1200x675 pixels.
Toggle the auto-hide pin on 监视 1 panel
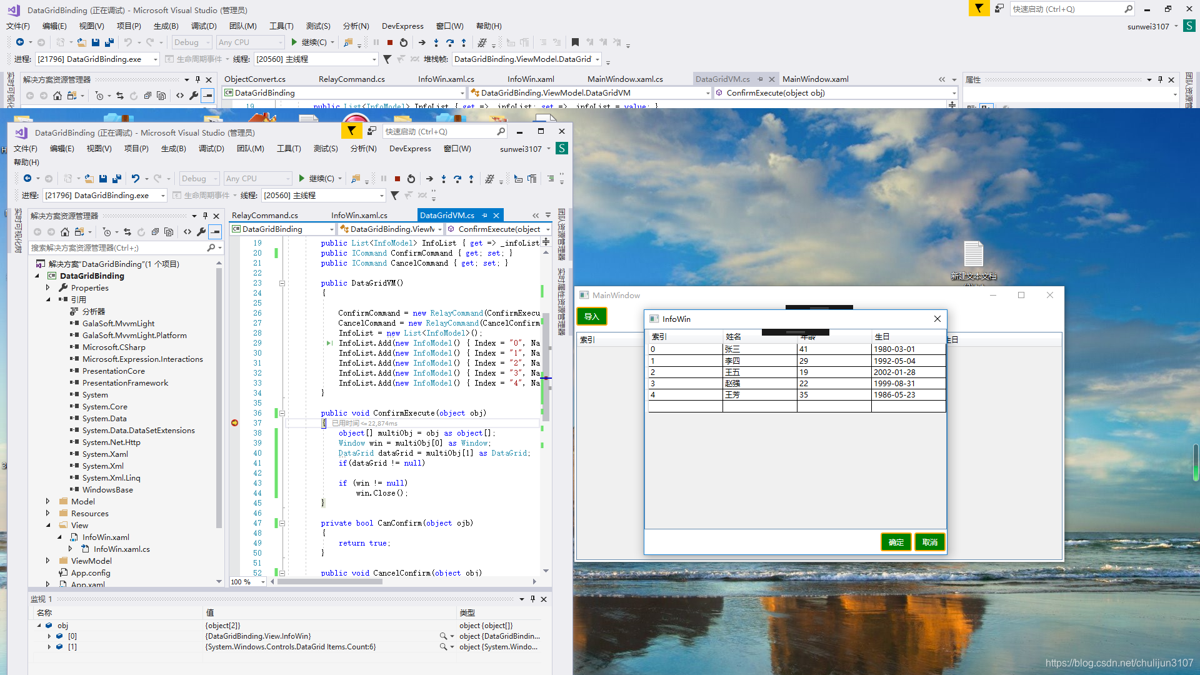tap(532, 599)
